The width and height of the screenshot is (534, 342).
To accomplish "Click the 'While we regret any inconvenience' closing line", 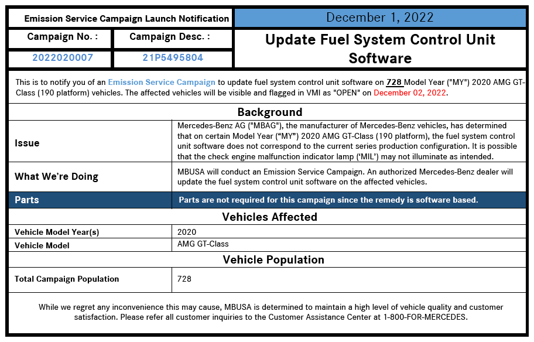I will click(271, 312).
